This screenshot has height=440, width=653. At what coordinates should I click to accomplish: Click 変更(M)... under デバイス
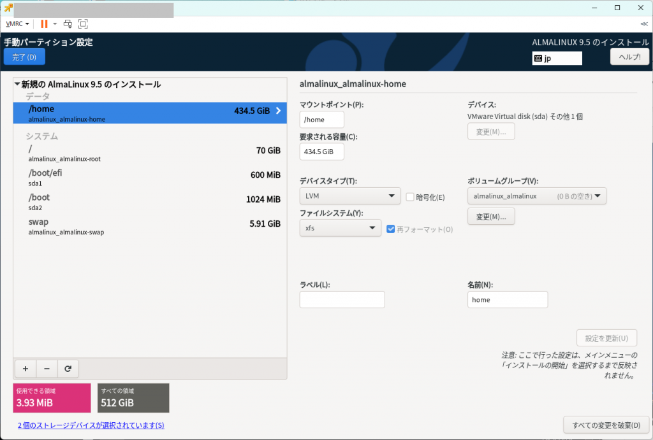click(x=491, y=132)
